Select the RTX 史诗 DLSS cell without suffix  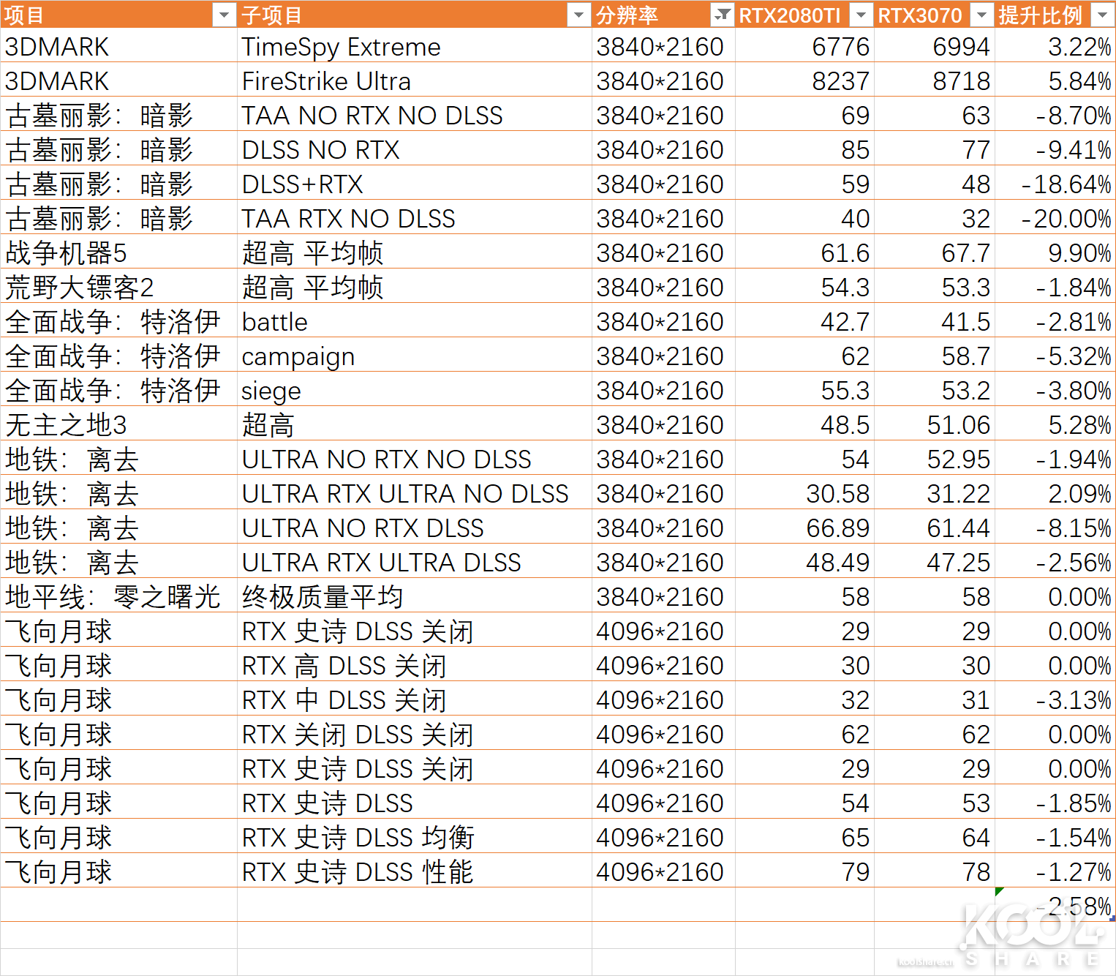415,802
